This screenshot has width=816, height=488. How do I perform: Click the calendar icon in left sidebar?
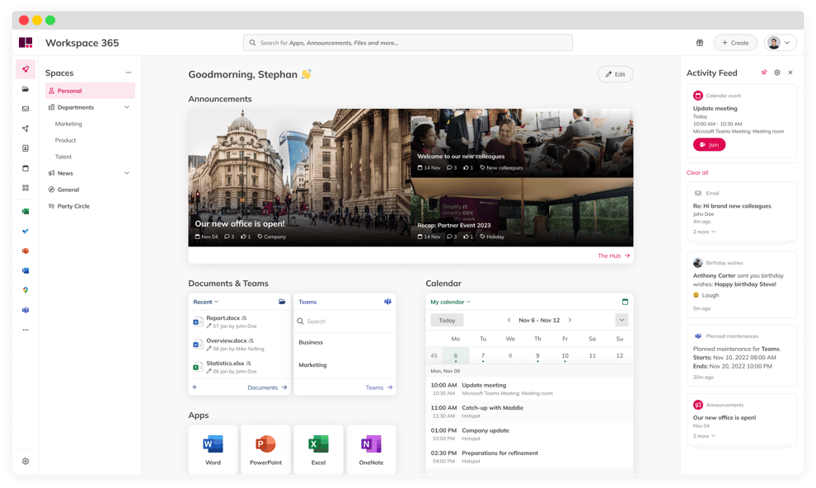26,168
